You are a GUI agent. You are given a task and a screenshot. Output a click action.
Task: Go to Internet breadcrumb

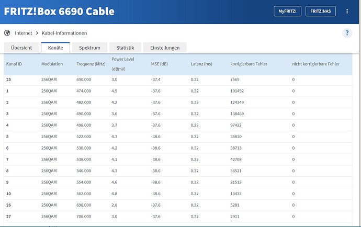pos(24,33)
